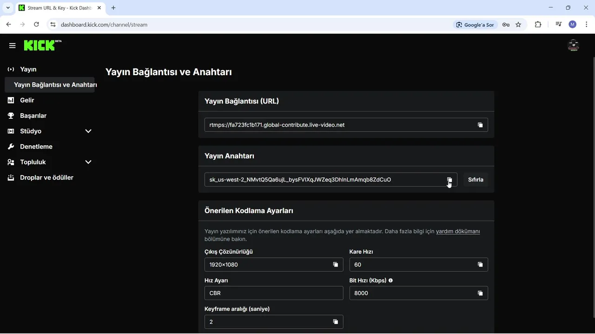Open the browser tab search dropdown

(x=8, y=8)
